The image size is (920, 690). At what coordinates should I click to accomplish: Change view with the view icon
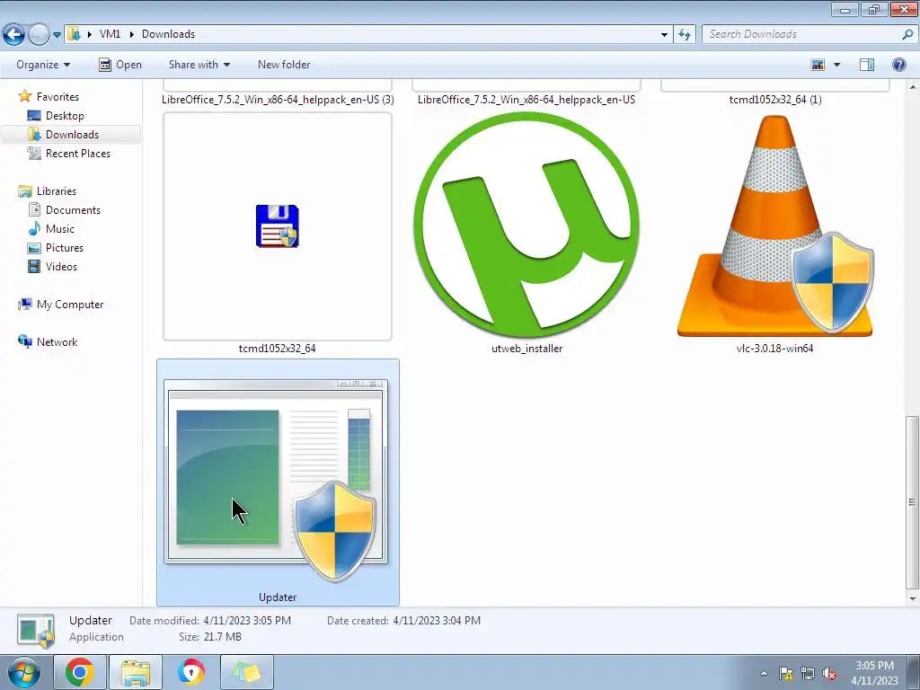pos(818,65)
